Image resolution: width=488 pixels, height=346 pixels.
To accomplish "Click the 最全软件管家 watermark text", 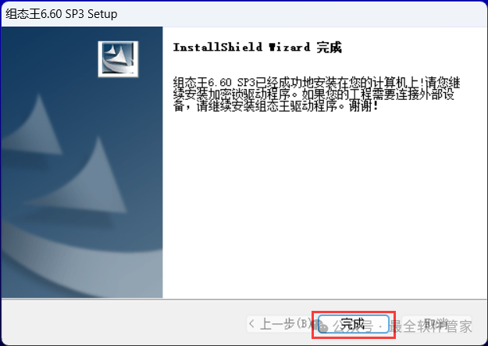I will click(430, 326).
